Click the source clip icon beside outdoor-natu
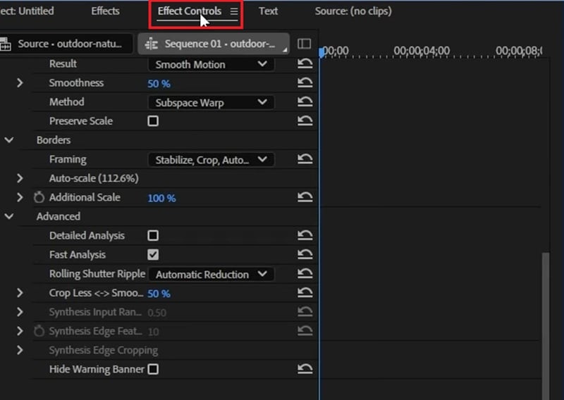This screenshot has height=400, width=564. (6, 44)
